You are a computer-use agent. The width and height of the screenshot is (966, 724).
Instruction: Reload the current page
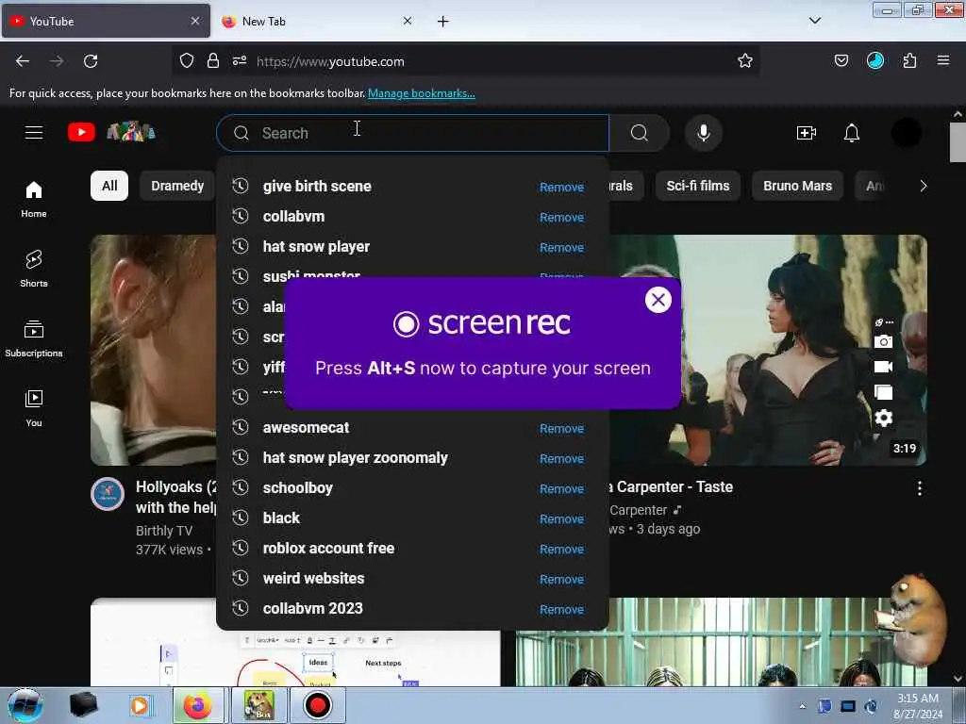point(91,61)
